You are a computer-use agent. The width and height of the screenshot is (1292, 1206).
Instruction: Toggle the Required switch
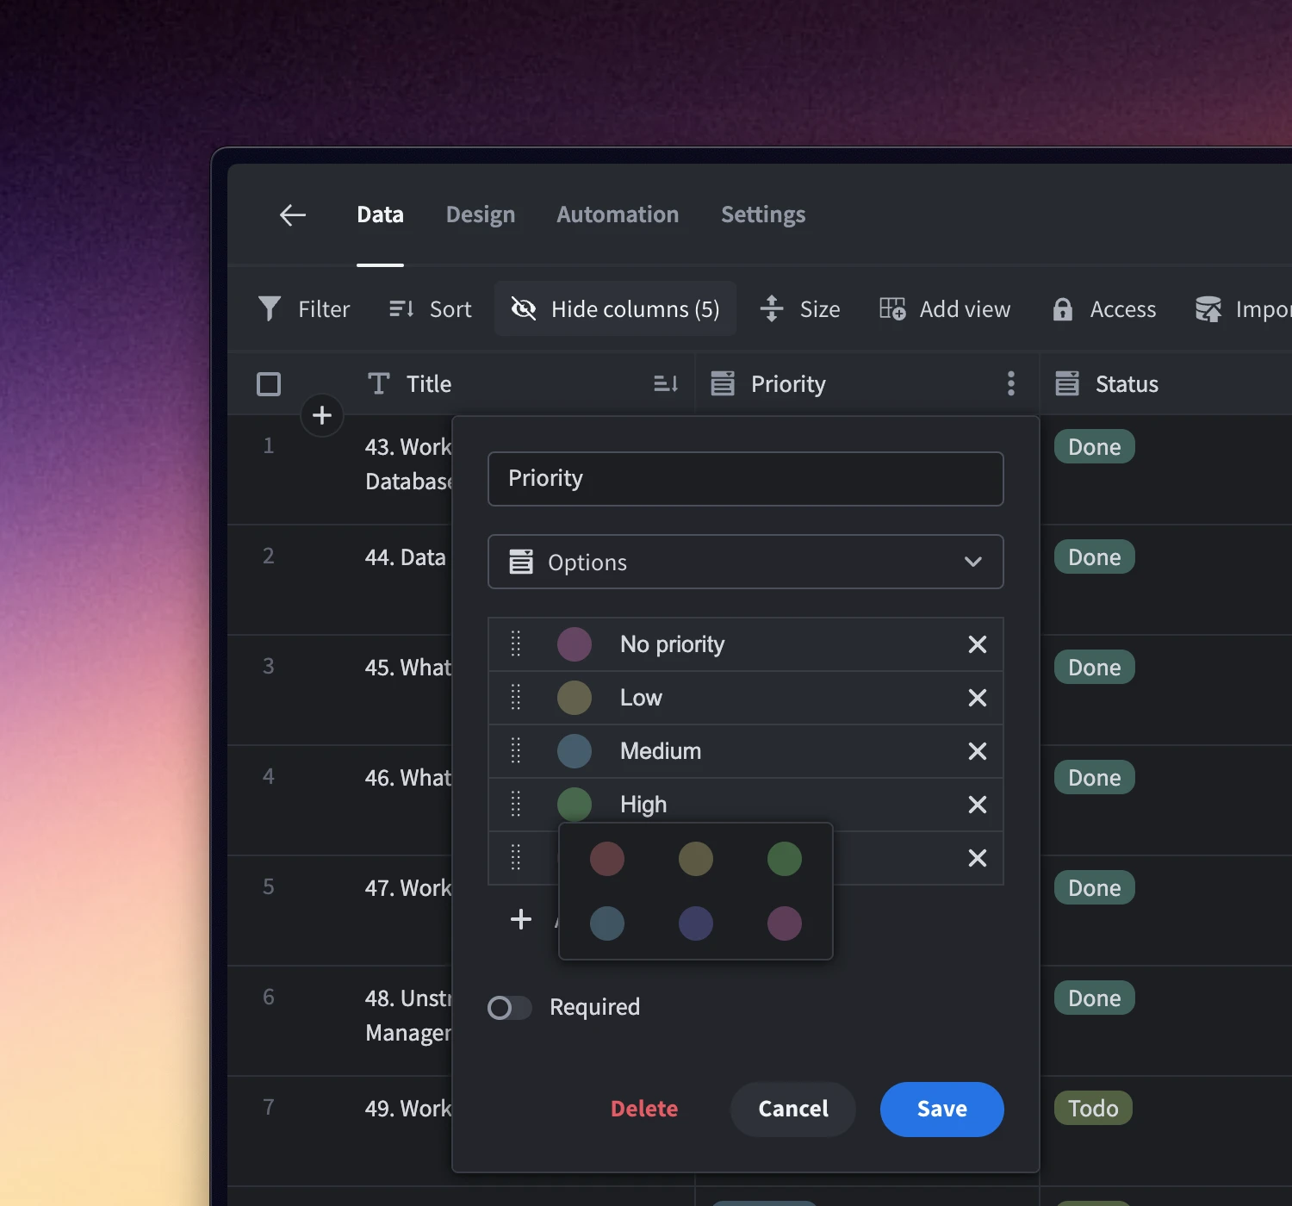[509, 1008]
